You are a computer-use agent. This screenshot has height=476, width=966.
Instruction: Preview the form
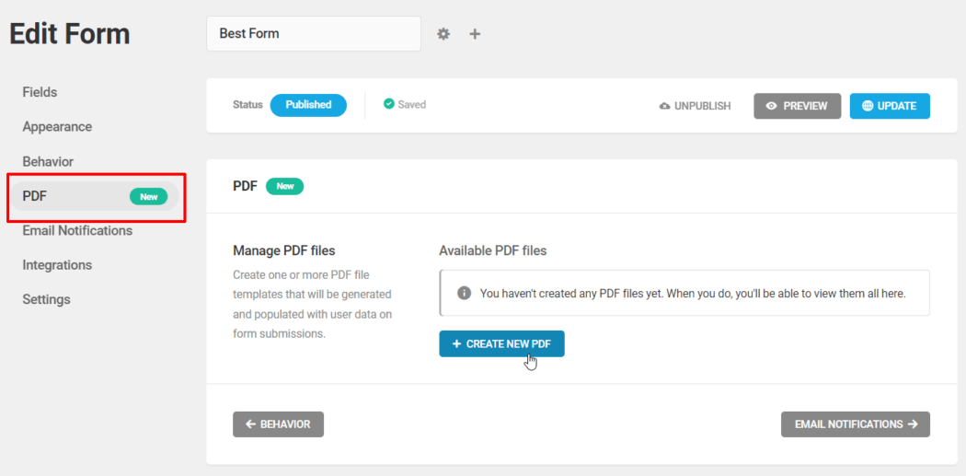[797, 106]
